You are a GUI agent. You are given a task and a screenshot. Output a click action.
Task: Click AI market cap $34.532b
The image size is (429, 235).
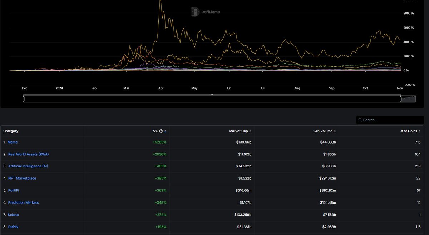(x=243, y=166)
